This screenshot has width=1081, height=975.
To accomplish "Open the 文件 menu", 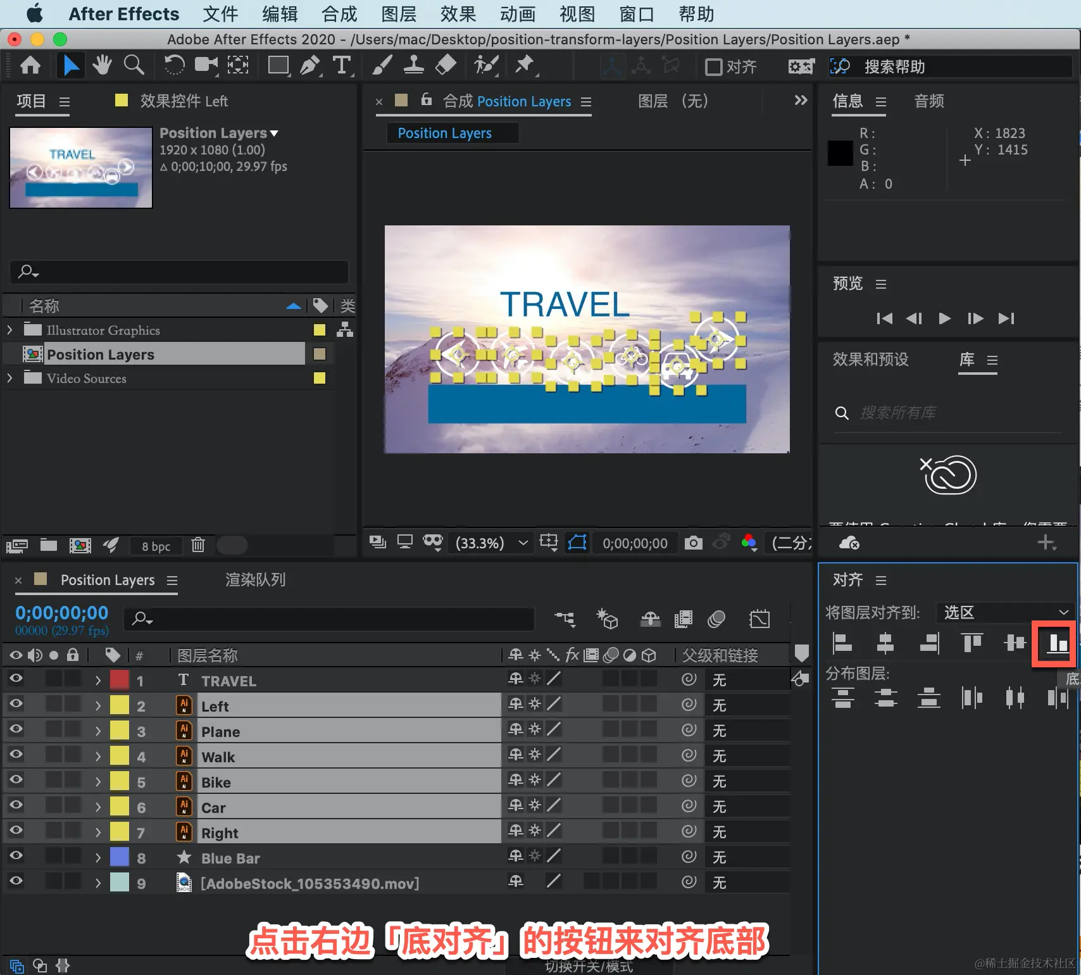I will [x=220, y=14].
